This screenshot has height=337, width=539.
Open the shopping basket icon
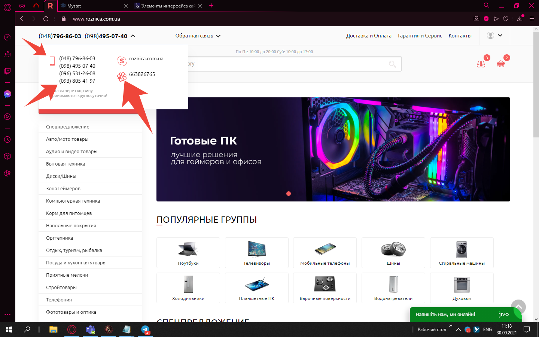coord(500,64)
